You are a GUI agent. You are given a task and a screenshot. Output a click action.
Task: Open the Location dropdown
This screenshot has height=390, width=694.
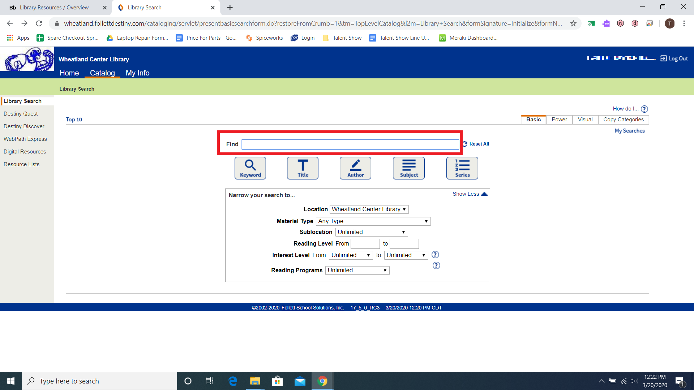[369, 209]
